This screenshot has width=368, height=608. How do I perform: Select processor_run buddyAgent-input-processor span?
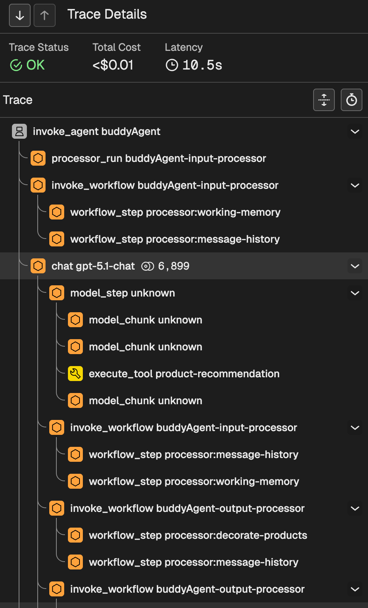(x=159, y=159)
